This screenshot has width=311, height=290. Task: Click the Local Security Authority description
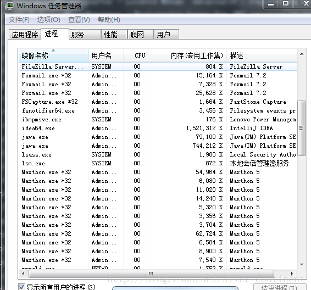point(263,154)
